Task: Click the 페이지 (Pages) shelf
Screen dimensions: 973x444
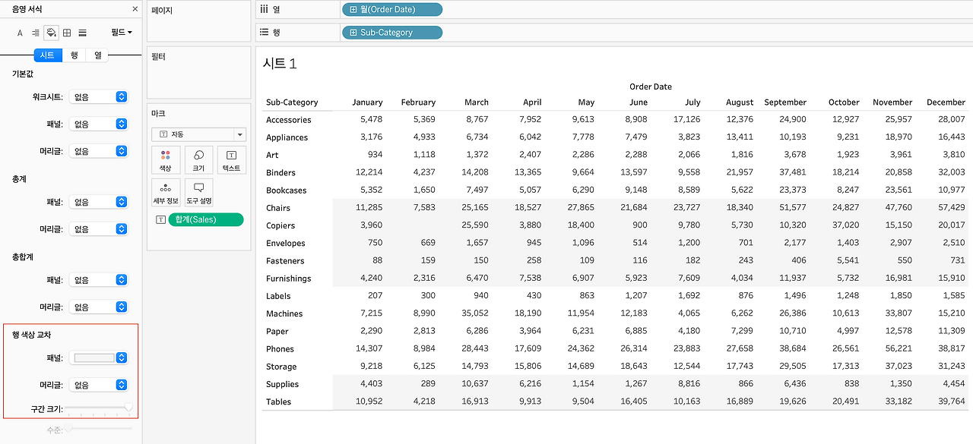Action: 198,21
